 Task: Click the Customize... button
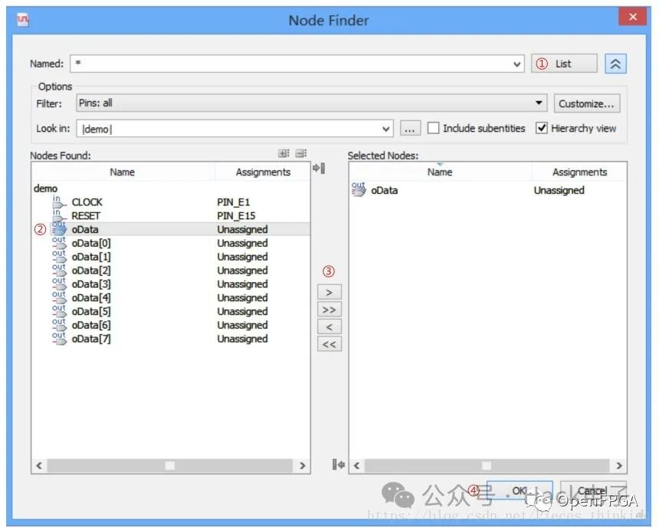coord(586,103)
